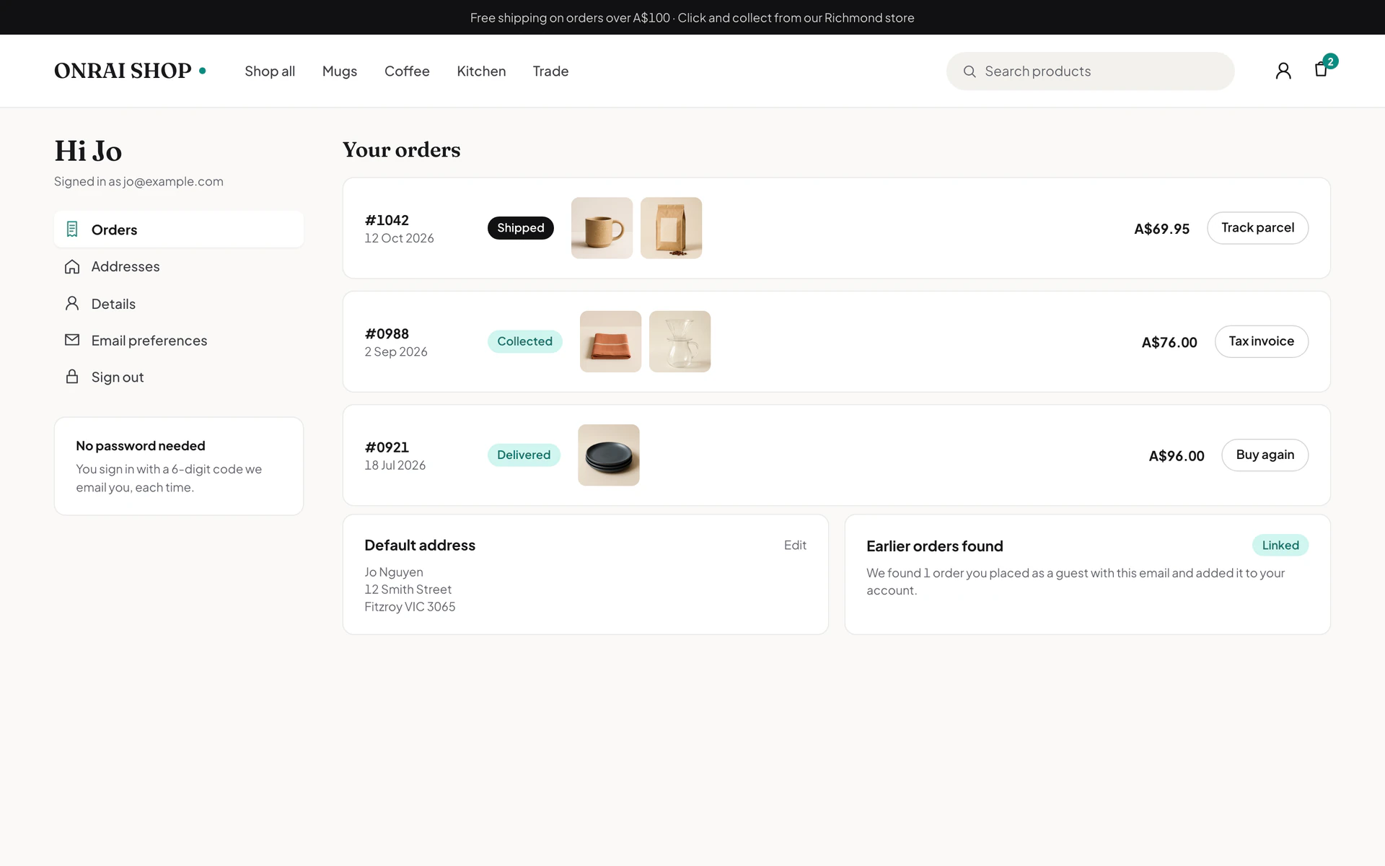Image resolution: width=1385 pixels, height=866 pixels.
Task: Edit the default address
Action: click(795, 546)
